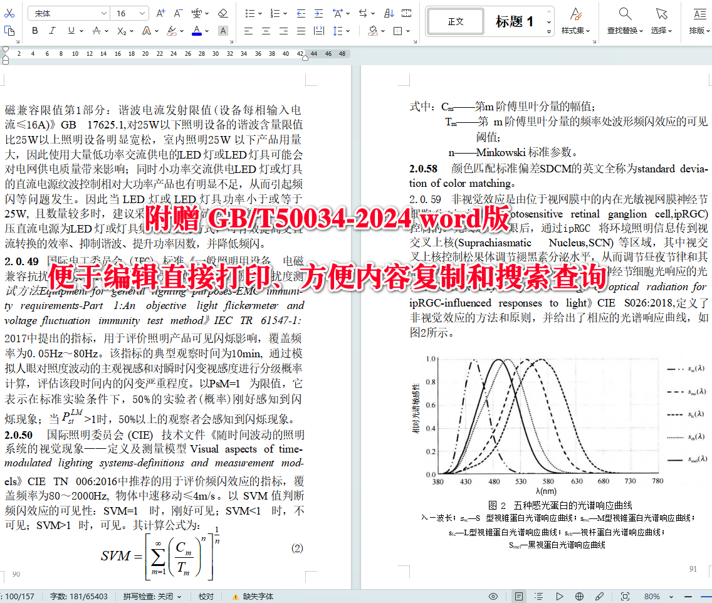Decrease font size with the A- icon
Viewport: 712px width, 603px height.
pyautogui.click(x=178, y=13)
